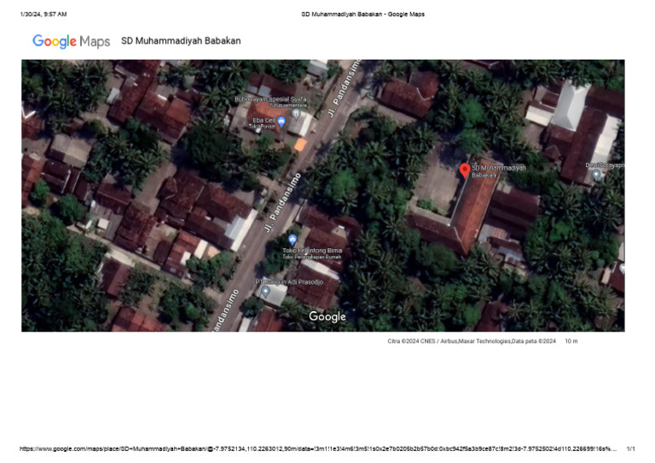The width and height of the screenshot is (655, 463).
Task: Click the page title 'SD Muhammadiyah Babakan - Google Maps'
Action: 362,14
